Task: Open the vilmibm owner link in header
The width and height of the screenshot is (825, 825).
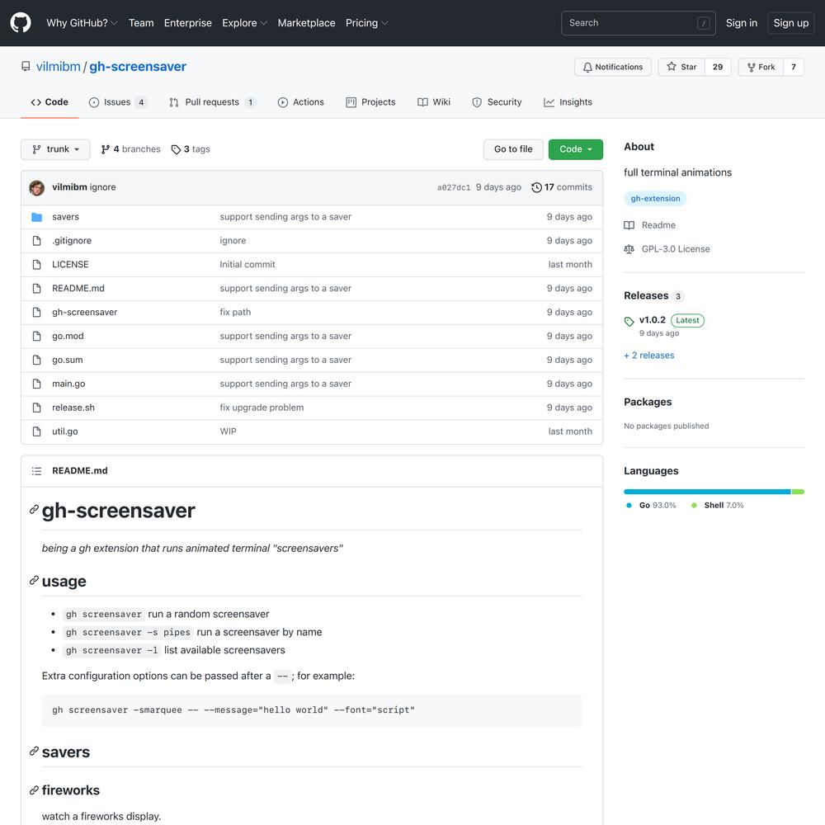Action: click(59, 67)
